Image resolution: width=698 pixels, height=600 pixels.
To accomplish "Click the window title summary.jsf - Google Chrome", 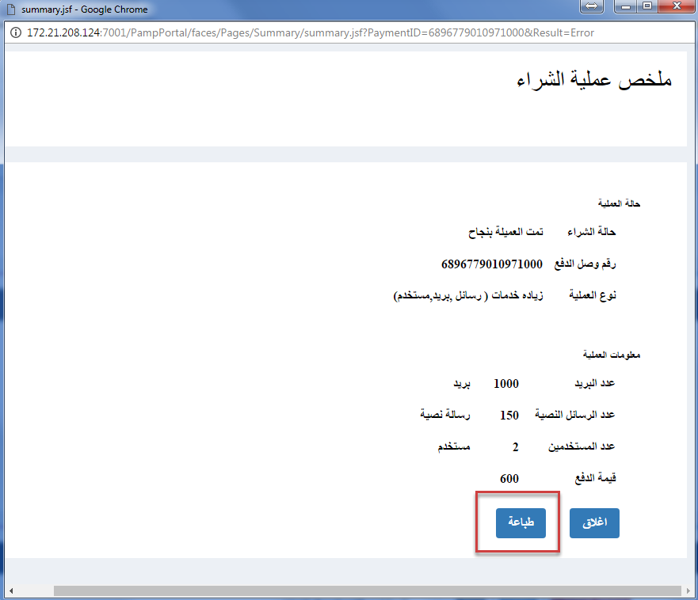I will click(85, 9).
